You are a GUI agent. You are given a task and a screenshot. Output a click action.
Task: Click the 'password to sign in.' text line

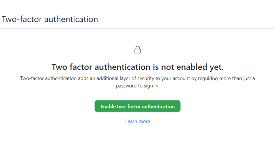point(138,86)
